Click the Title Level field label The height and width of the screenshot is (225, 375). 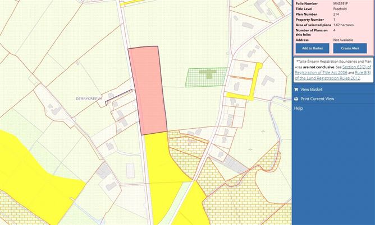point(304,9)
